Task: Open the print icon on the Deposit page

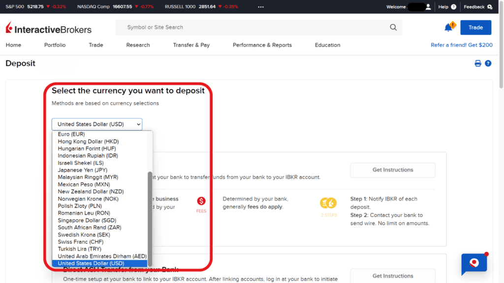Action: coord(477,63)
